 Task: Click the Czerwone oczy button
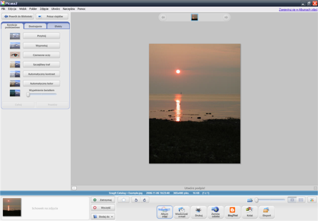[41, 55]
